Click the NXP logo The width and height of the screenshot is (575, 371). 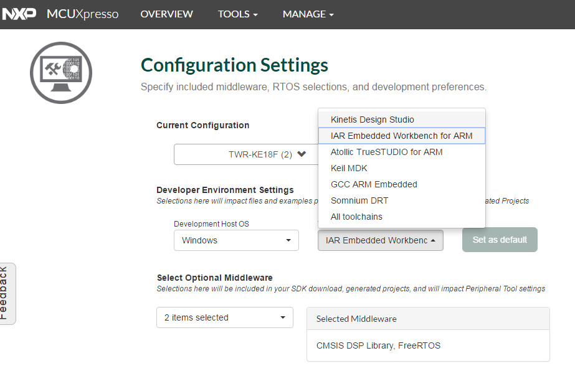(x=19, y=14)
